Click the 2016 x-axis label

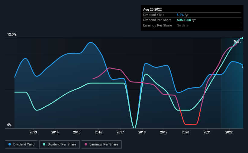pyautogui.click(x=98, y=132)
